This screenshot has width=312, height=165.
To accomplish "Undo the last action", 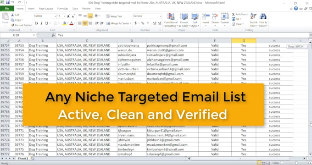I will (13, 2).
